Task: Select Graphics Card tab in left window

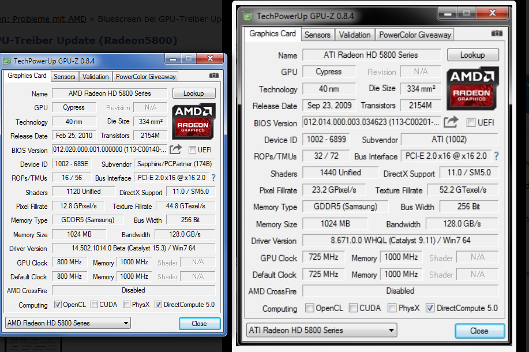Action: [x=27, y=76]
